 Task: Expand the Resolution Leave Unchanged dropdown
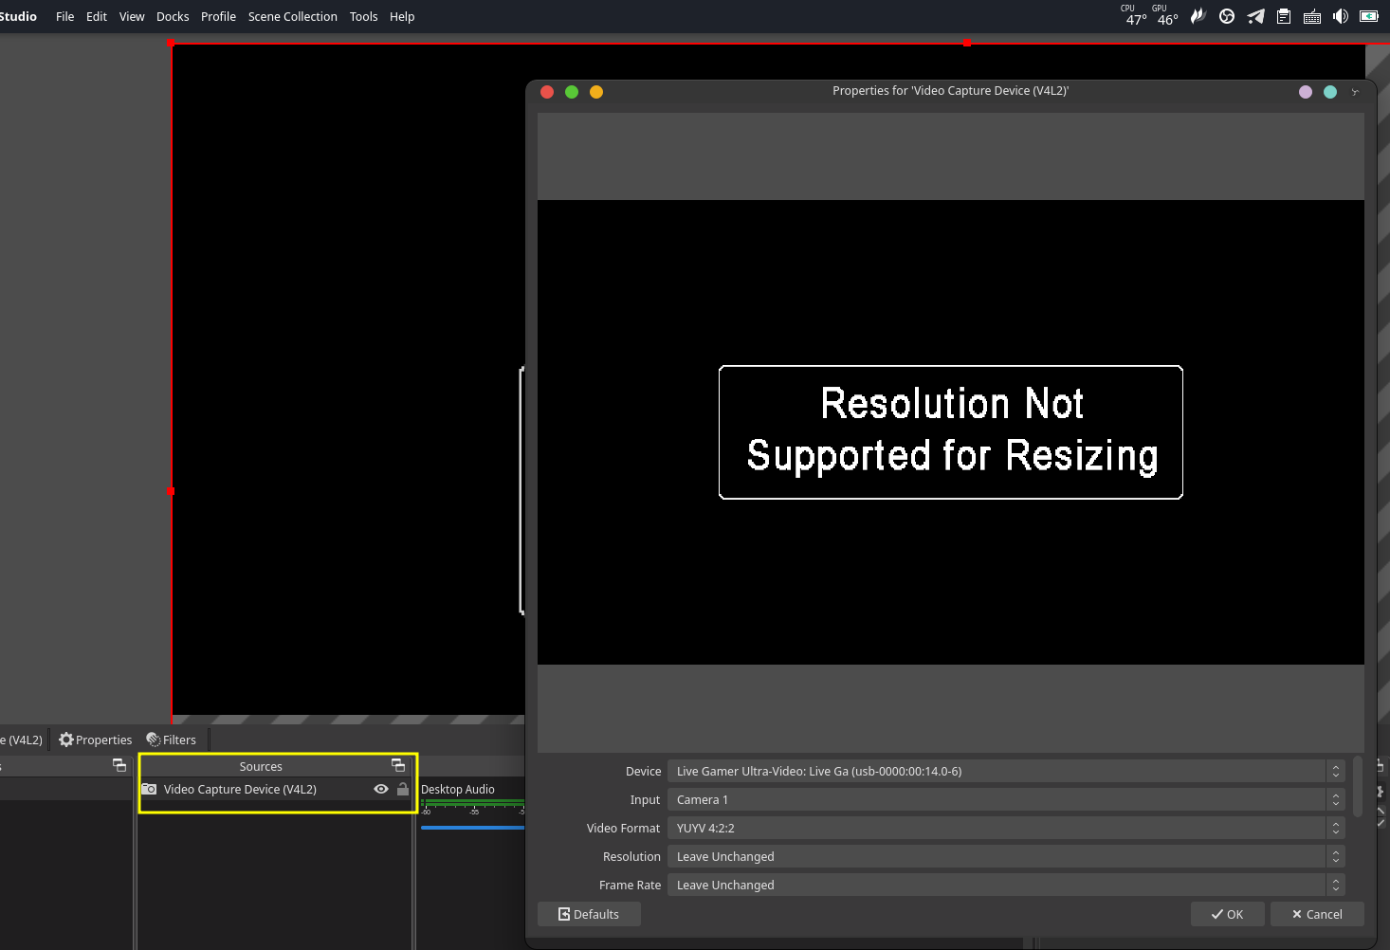(x=1006, y=856)
